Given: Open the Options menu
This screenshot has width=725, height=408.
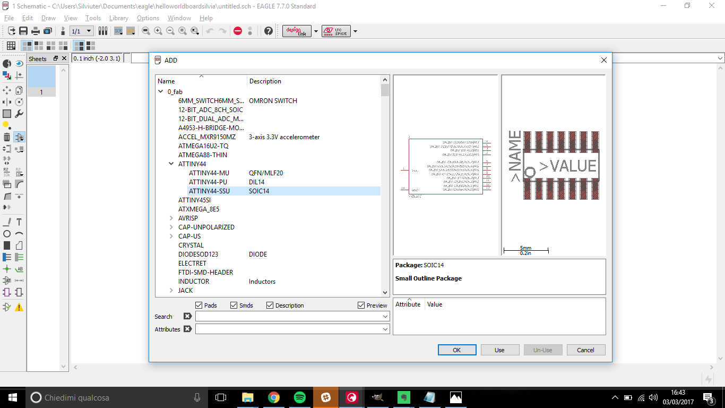Looking at the screenshot, I should tap(148, 18).
